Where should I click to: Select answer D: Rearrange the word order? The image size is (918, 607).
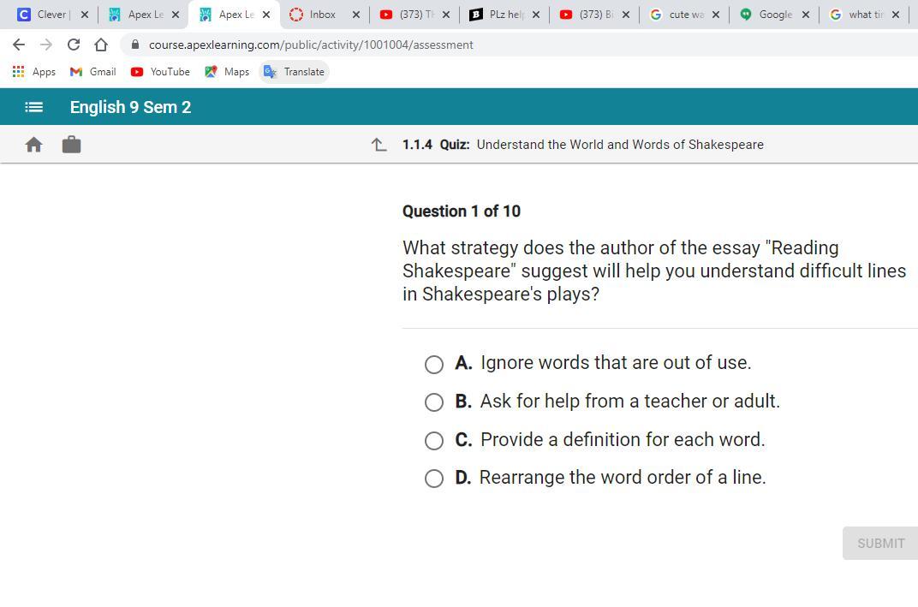(434, 479)
